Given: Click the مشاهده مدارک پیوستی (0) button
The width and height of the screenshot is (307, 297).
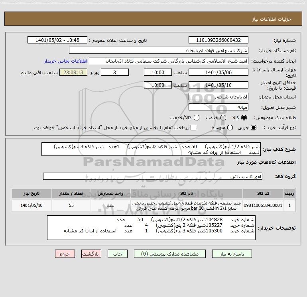Looking at the screenshot, I should (x=170, y=254).
